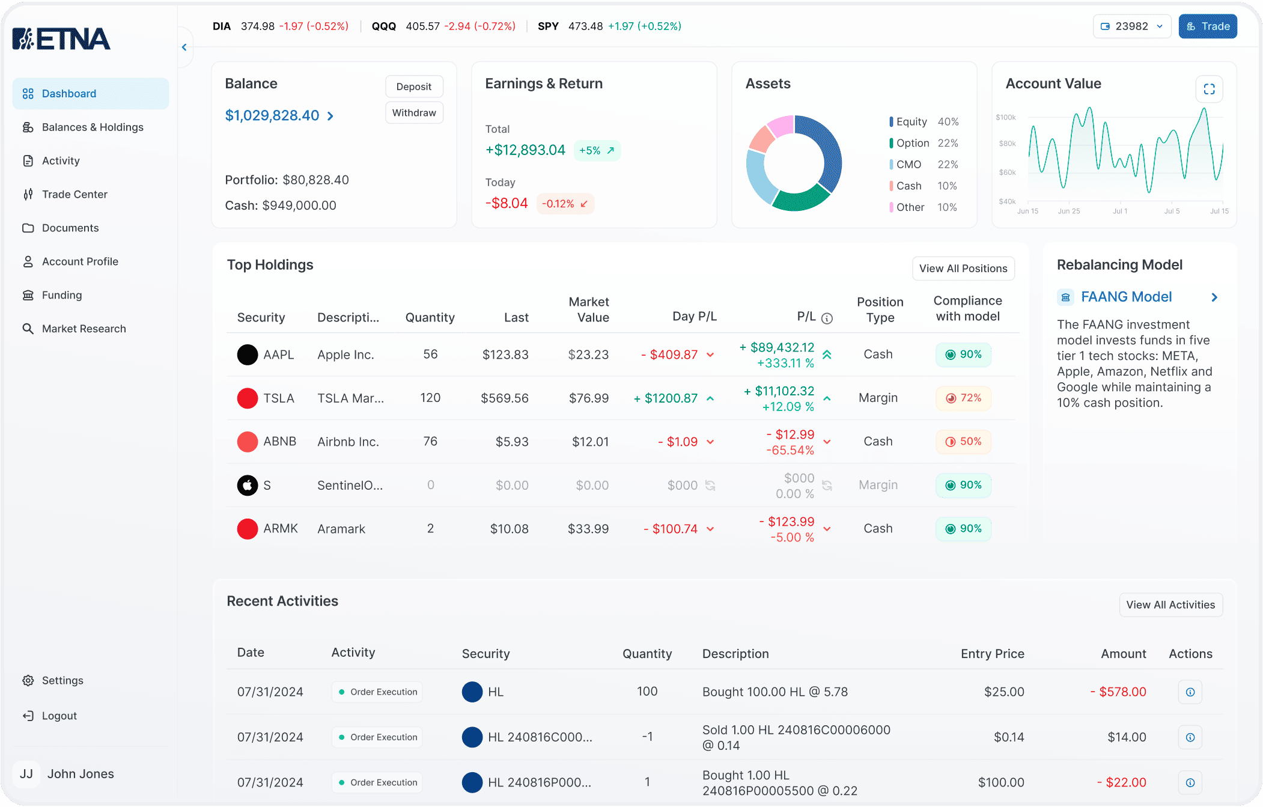This screenshot has height=807, width=1263.
Task: Collapse the sidebar with the arrow
Action: click(x=184, y=47)
